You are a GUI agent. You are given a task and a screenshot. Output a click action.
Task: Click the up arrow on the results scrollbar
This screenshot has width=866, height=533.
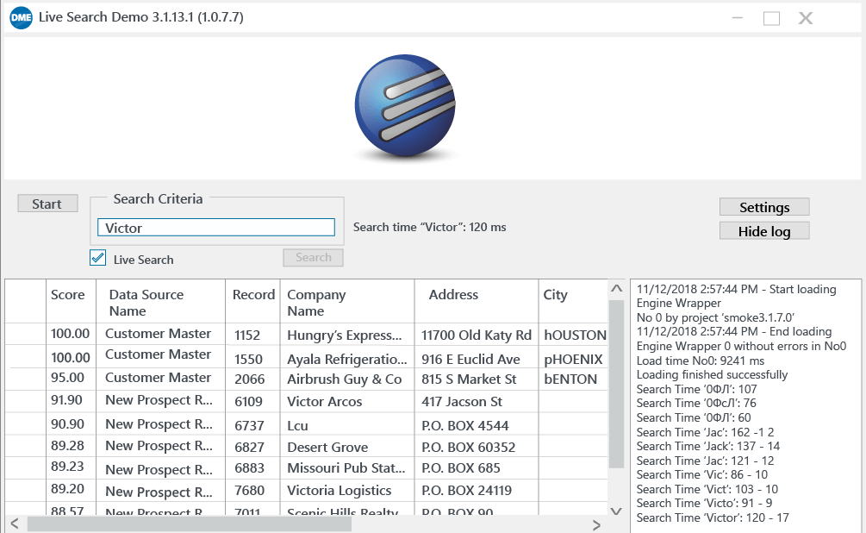click(x=617, y=289)
